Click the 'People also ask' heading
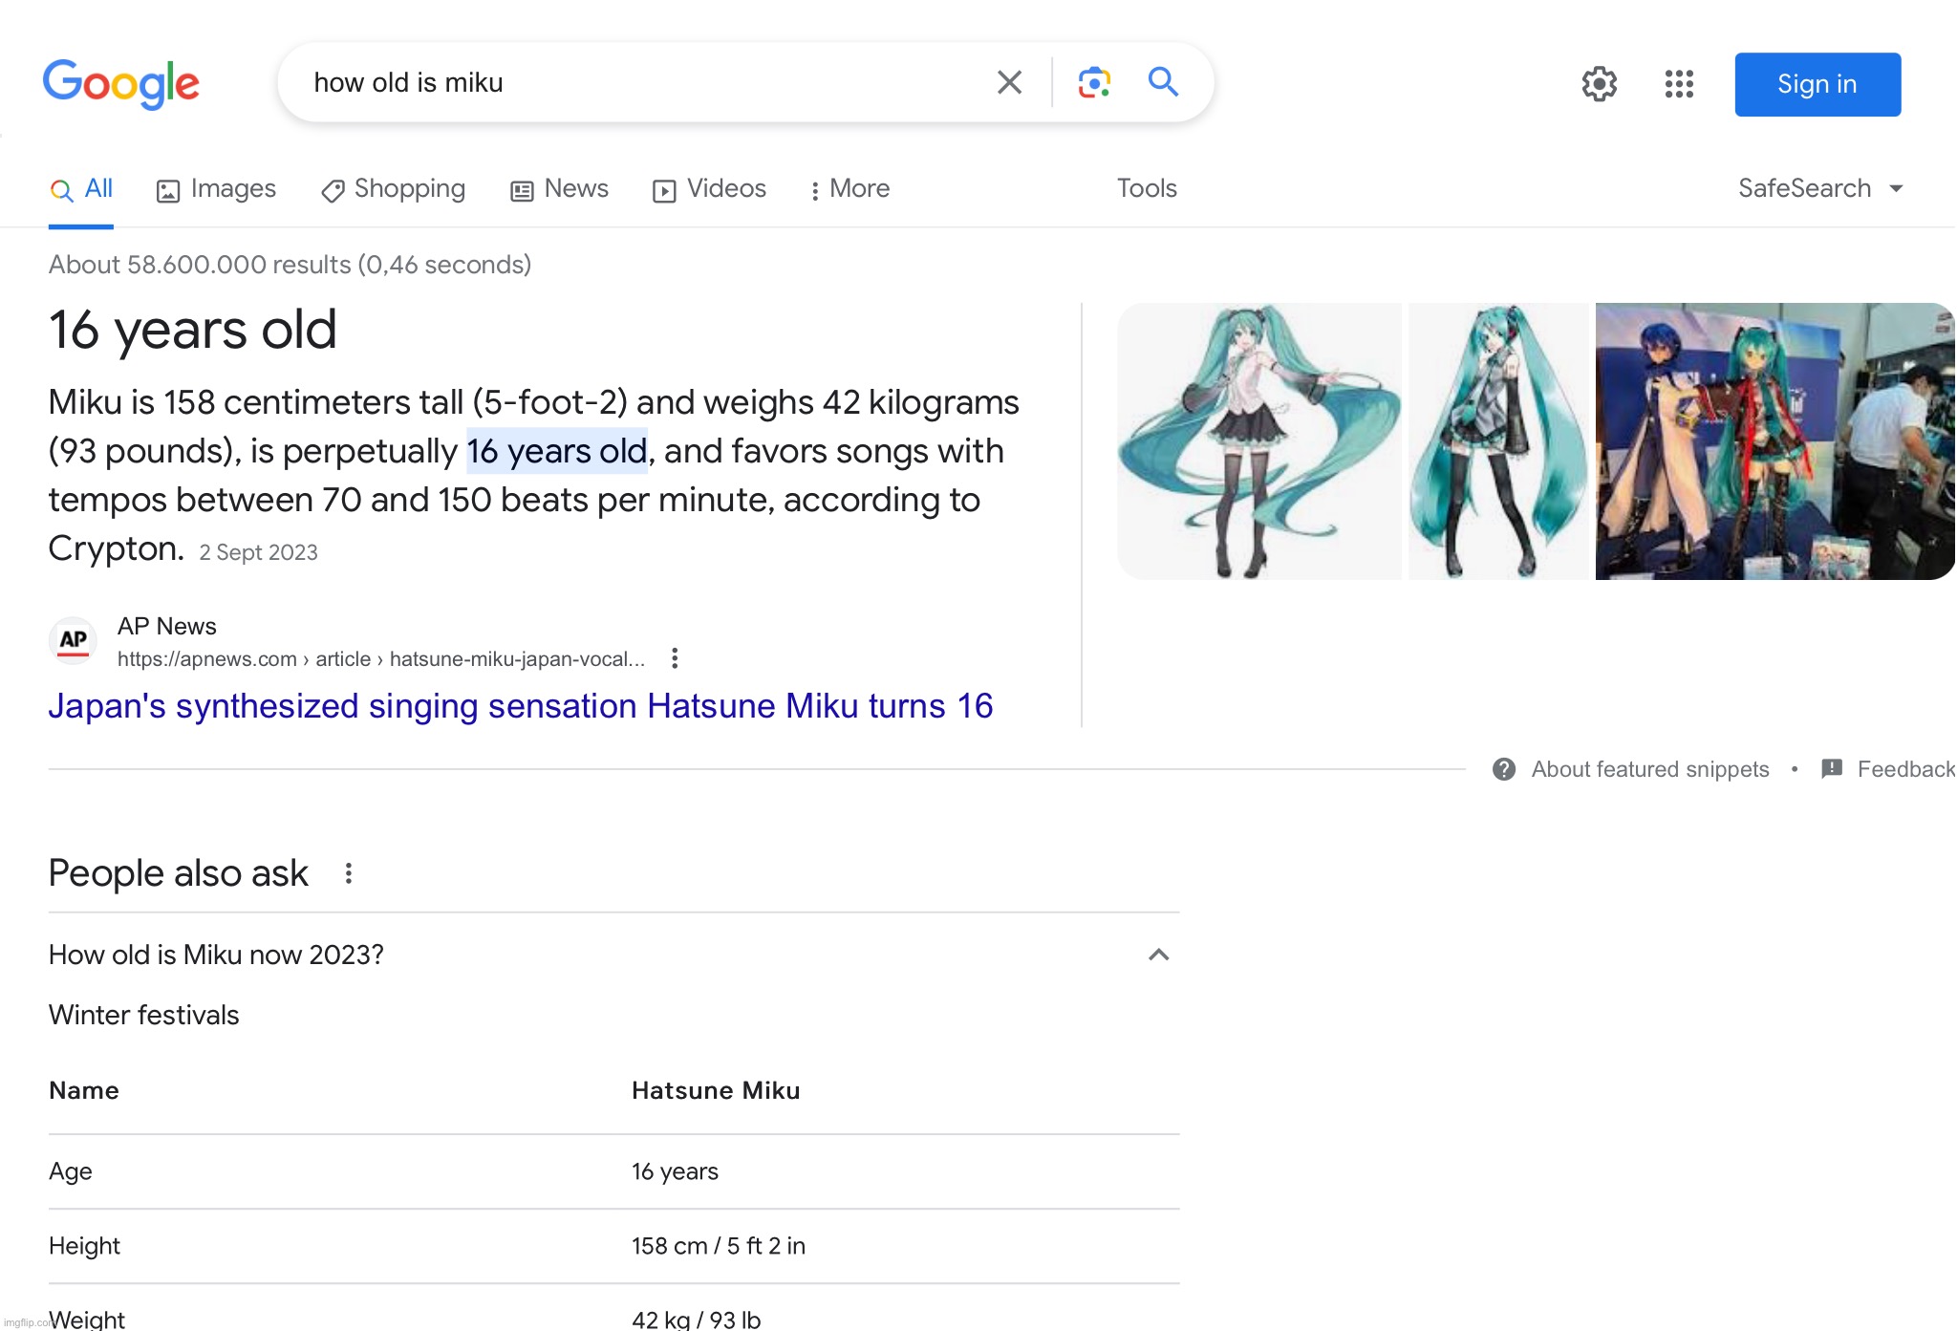This screenshot has width=1957, height=1331. tap(179, 873)
